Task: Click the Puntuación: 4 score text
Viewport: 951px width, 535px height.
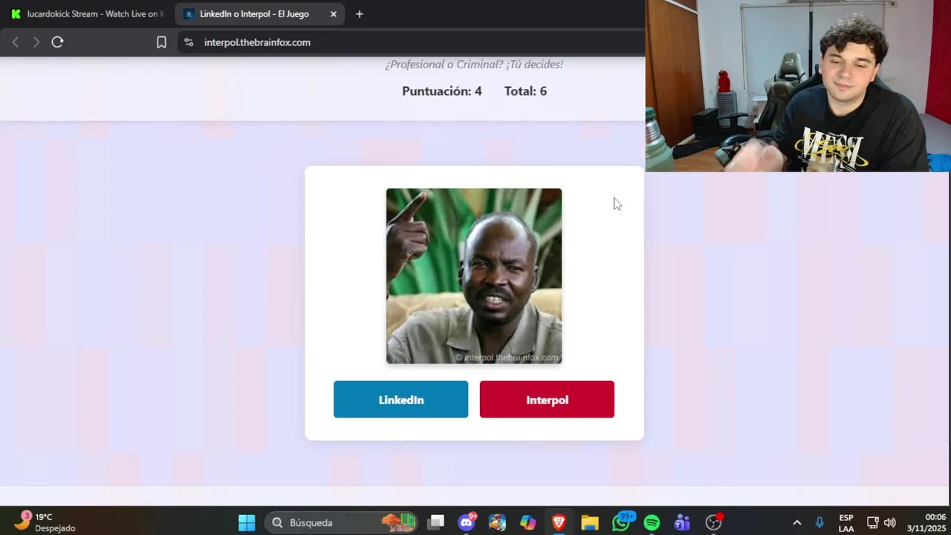Action: coord(442,91)
